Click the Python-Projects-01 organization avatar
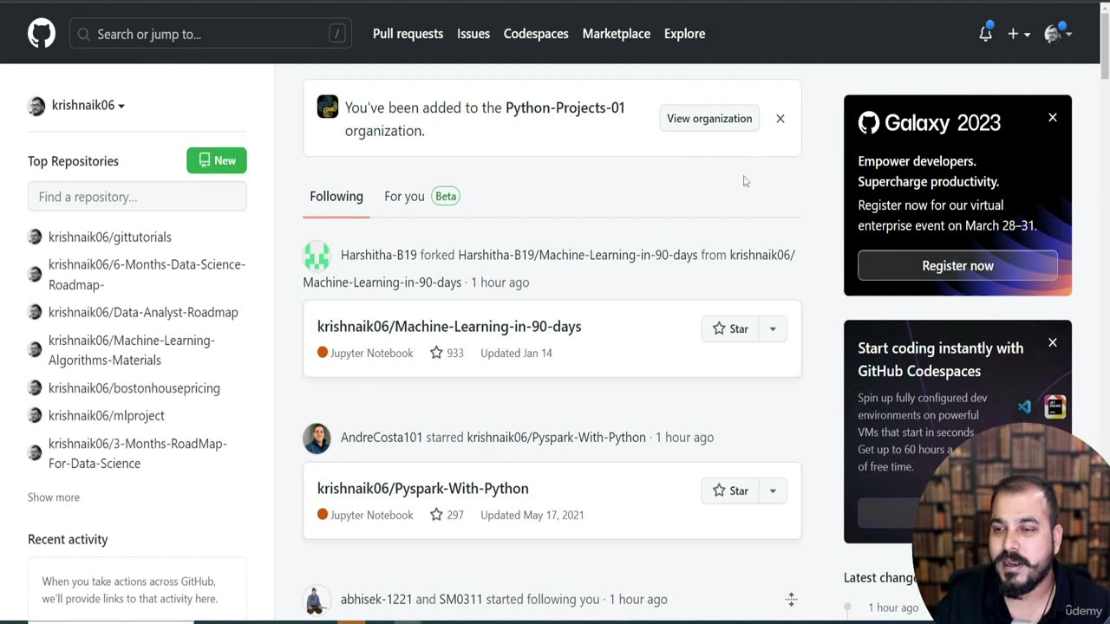The height and width of the screenshot is (624, 1110). [328, 107]
